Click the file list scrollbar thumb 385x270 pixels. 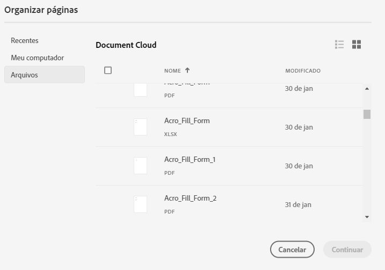click(367, 115)
